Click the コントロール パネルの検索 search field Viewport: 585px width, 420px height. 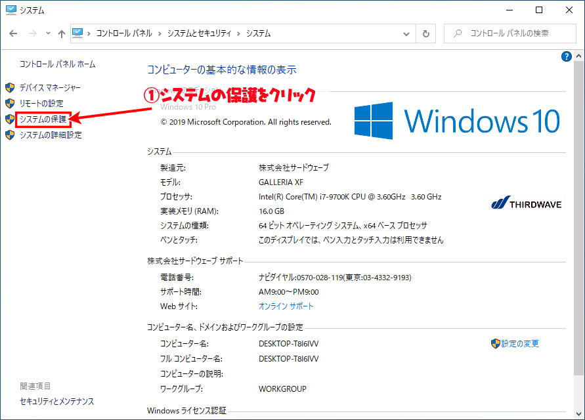[x=509, y=33]
